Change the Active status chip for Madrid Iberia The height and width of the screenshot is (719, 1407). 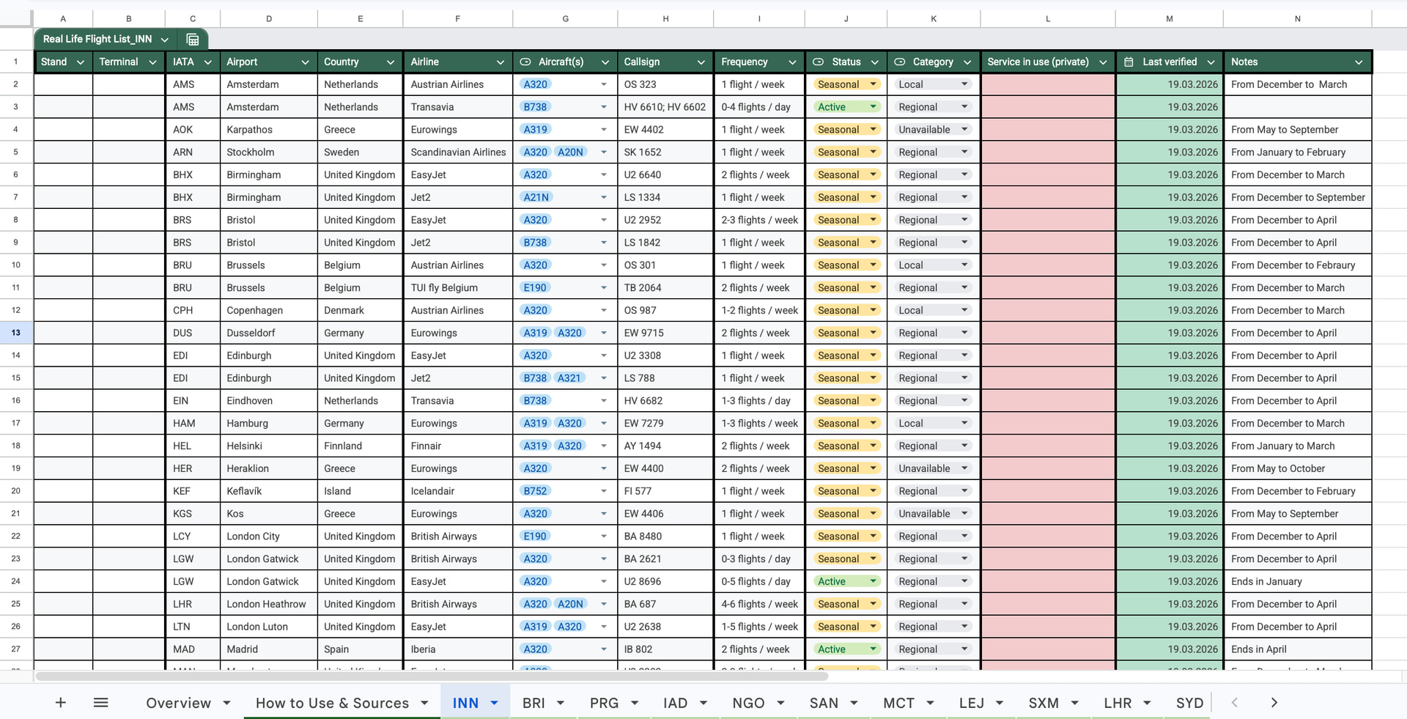click(846, 649)
